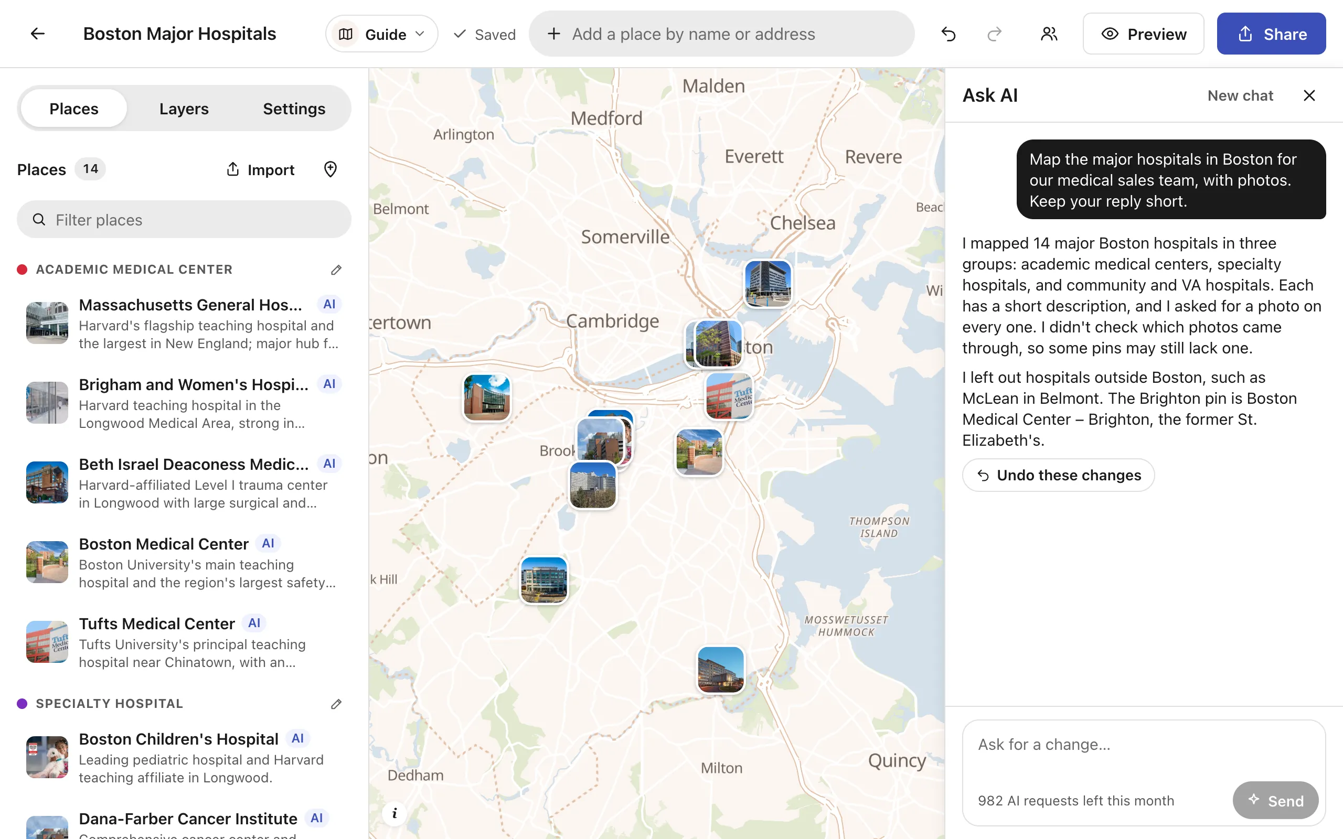This screenshot has width=1343, height=839.
Task: Switch to the Places tab
Action: point(74,109)
